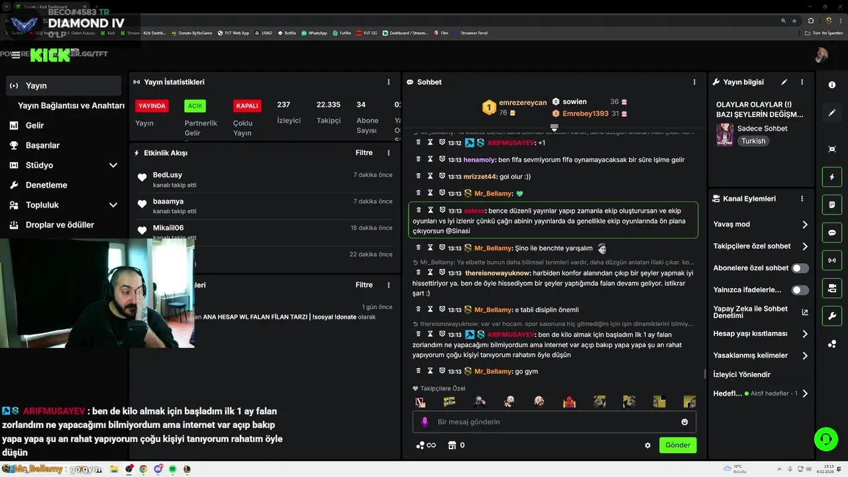
Task: Open Chrome from the Windows taskbar
Action: (x=143, y=469)
